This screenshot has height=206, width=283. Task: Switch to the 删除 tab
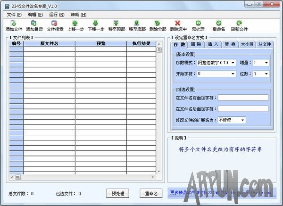196,44
